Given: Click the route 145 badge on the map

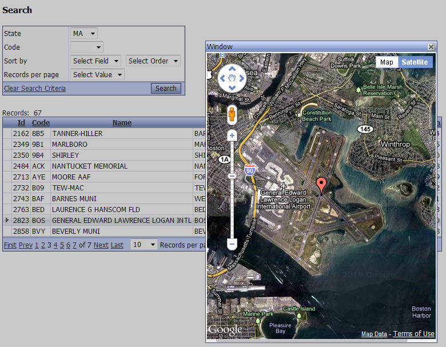Looking at the screenshot, I should pyautogui.click(x=365, y=129).
